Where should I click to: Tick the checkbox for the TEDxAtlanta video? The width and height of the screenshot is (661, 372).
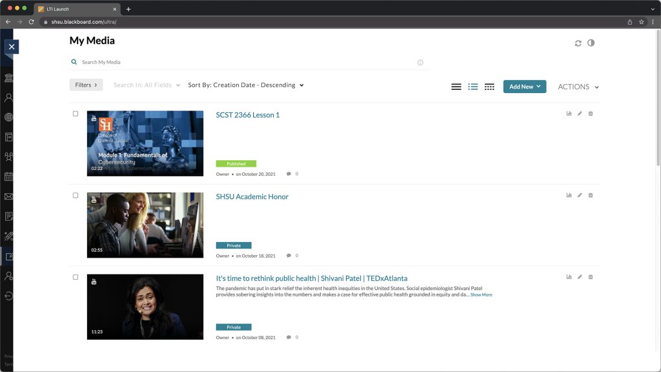click(76, 277)
